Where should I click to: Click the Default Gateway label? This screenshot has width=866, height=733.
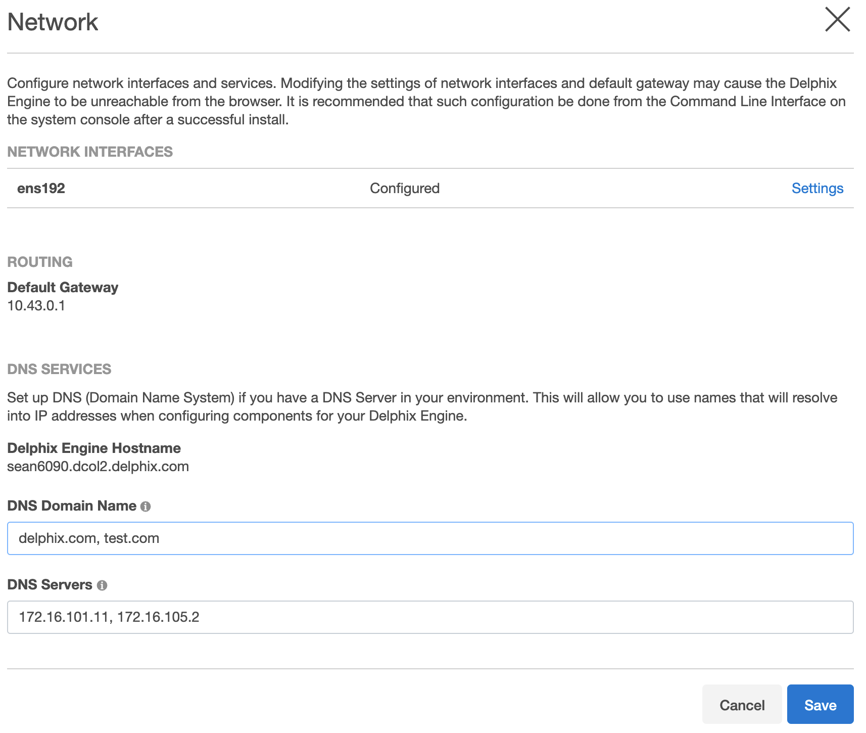click(x=62, y=287)
